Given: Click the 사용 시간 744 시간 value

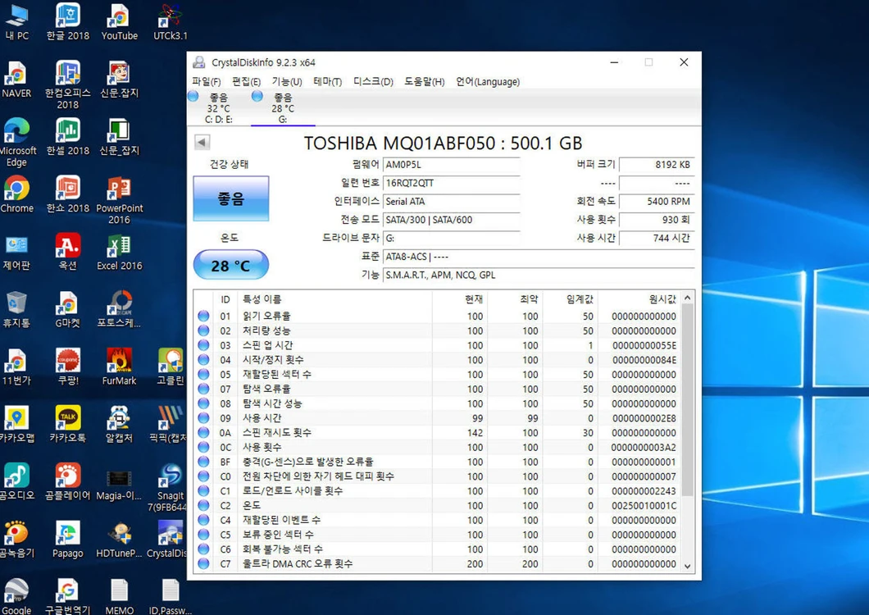Looking at the screenshot, I should [x=657, y=238].
